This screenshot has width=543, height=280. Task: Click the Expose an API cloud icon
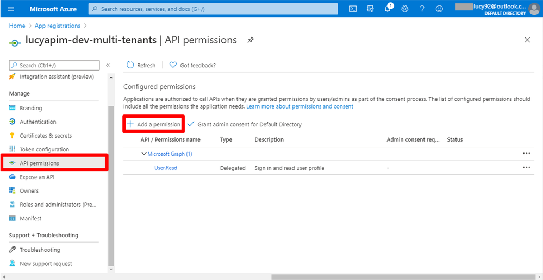coord(12,177)
